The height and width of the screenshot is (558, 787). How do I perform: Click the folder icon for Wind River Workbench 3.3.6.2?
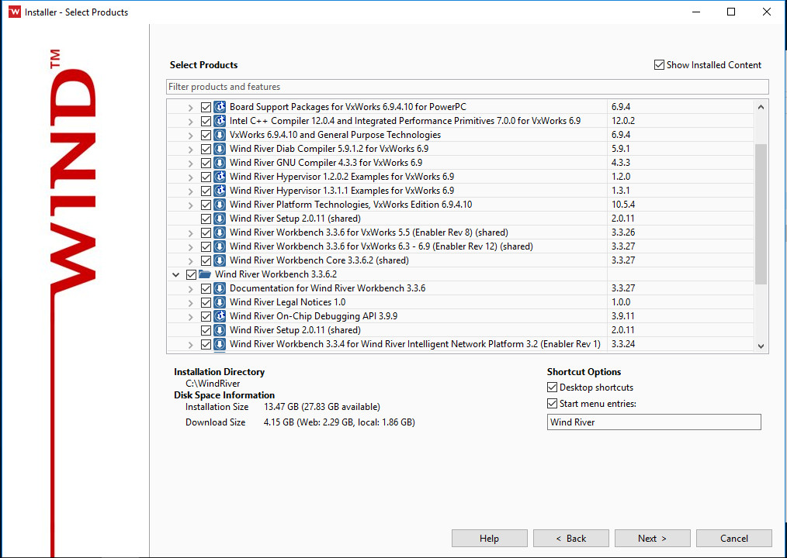(x=205, y=274)
